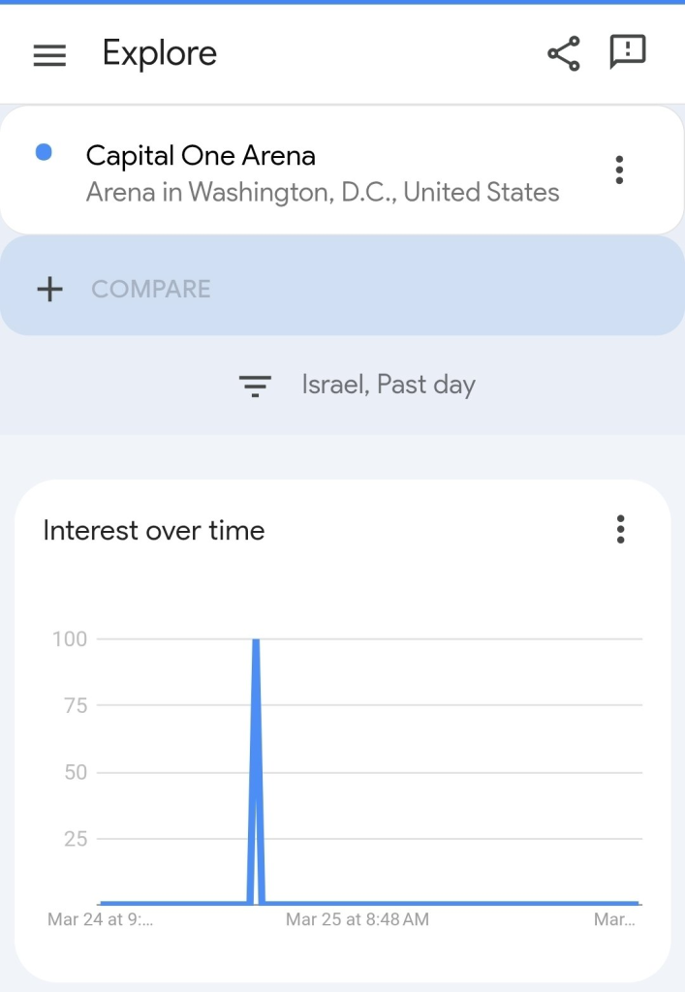Edit the Capital One Arena search term
The image size is (685, 992).
point(201,156)
